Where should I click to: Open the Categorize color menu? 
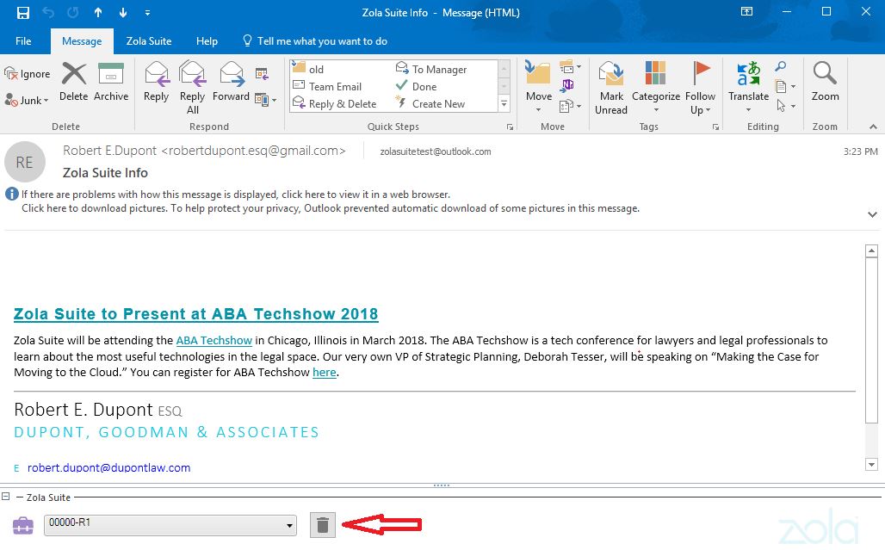click(x=656, y=87)
